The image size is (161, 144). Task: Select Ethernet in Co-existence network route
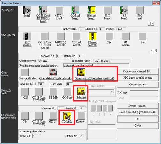click(x=81, y=116)
